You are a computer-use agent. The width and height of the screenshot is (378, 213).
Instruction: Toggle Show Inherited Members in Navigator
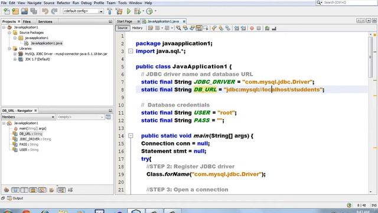(x=6, y=190)
